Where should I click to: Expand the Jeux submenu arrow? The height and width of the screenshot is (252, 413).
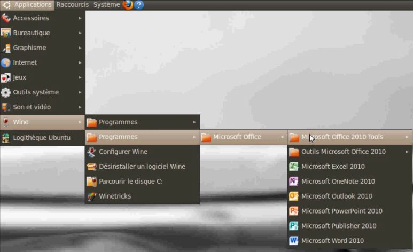(80, 77)
